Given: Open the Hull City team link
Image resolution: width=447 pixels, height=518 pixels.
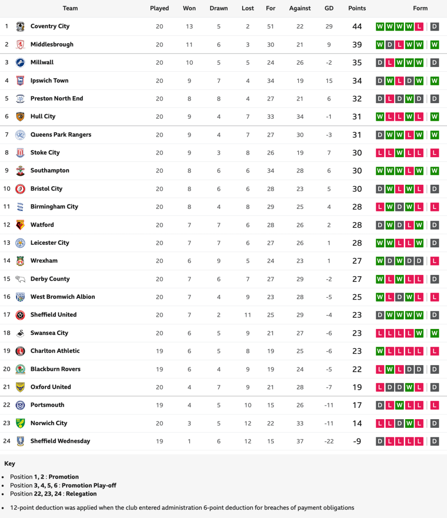Looking at the screenshot, I should click(x=43, y=116).
